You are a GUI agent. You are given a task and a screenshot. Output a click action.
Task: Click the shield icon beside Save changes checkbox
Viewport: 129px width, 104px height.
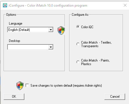(20, 86)
